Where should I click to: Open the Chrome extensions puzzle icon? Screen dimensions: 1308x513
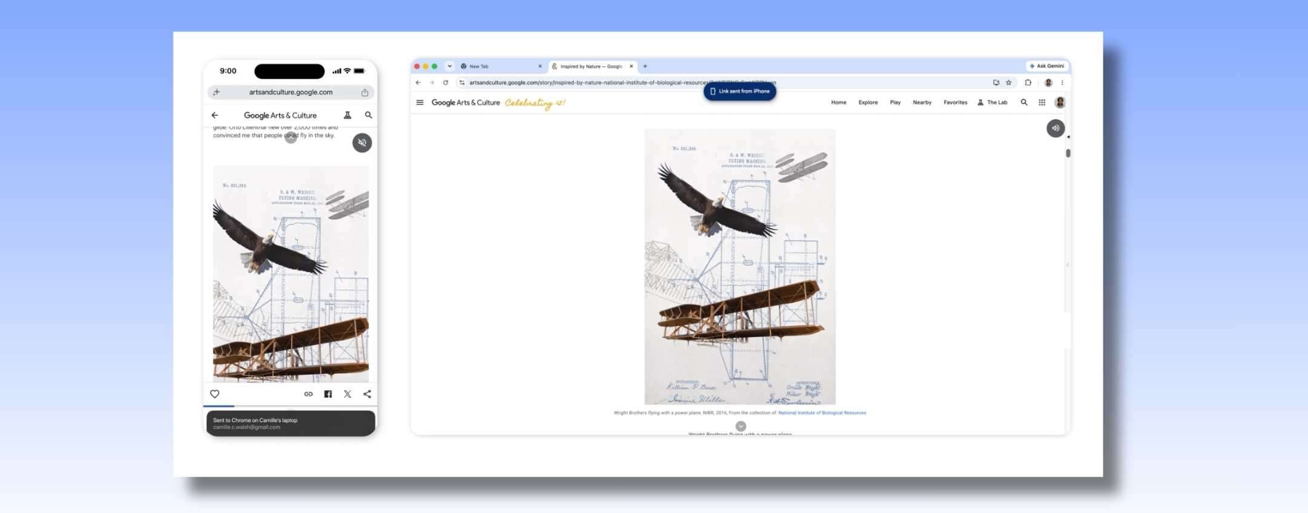tap(1028, 83)
